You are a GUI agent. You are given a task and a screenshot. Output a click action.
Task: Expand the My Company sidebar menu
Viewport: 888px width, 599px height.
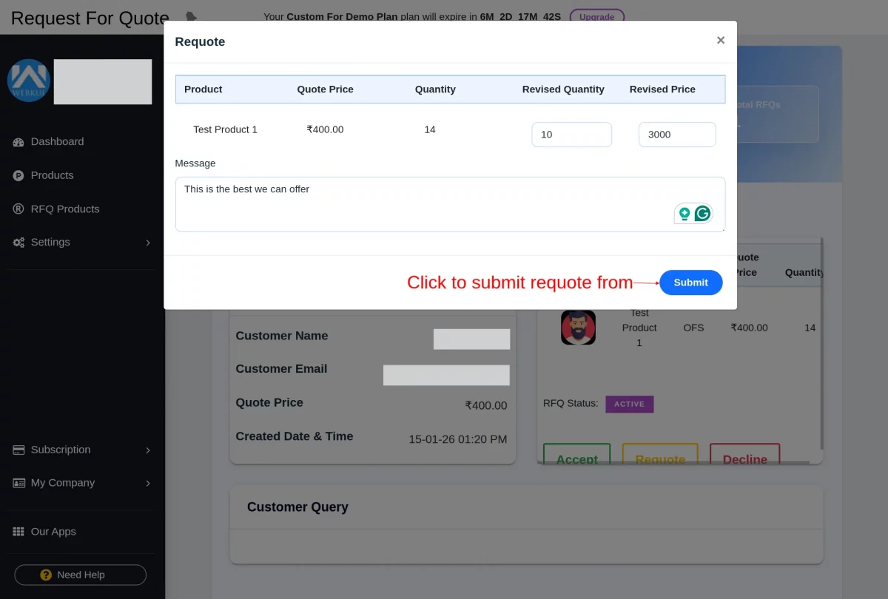pos(81,483)
